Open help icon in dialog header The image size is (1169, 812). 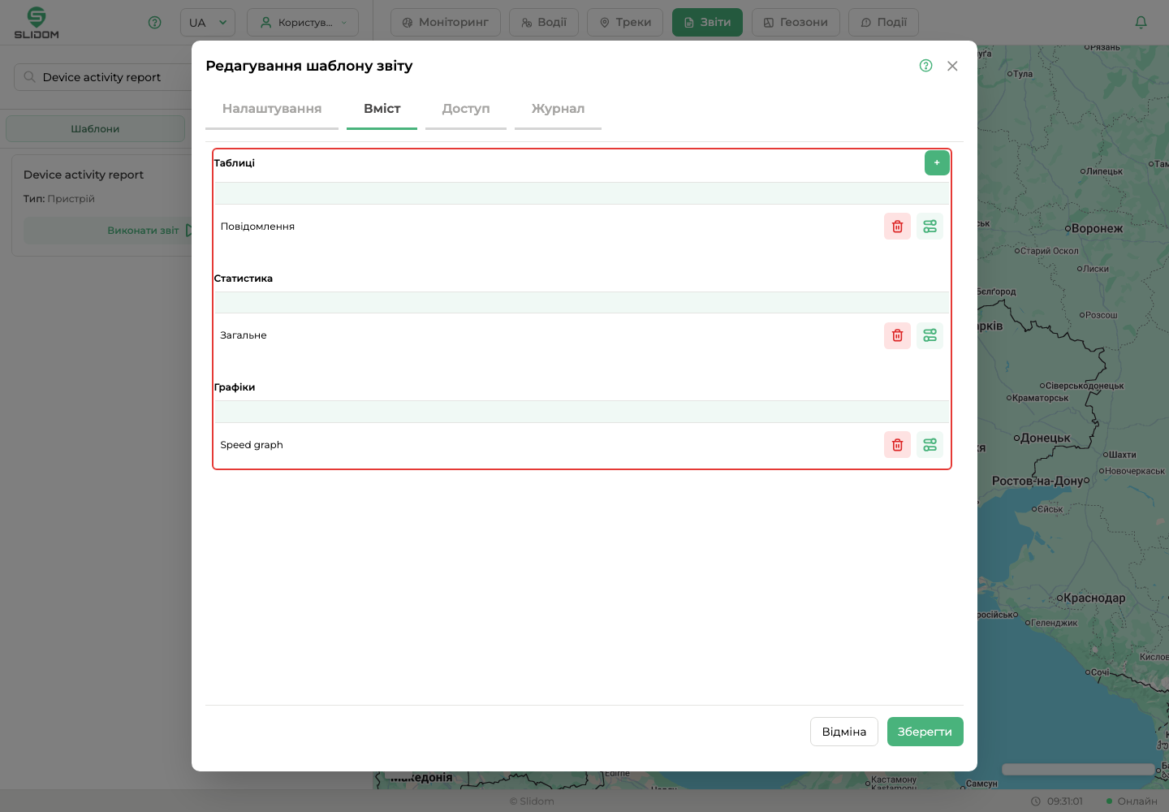925,66
